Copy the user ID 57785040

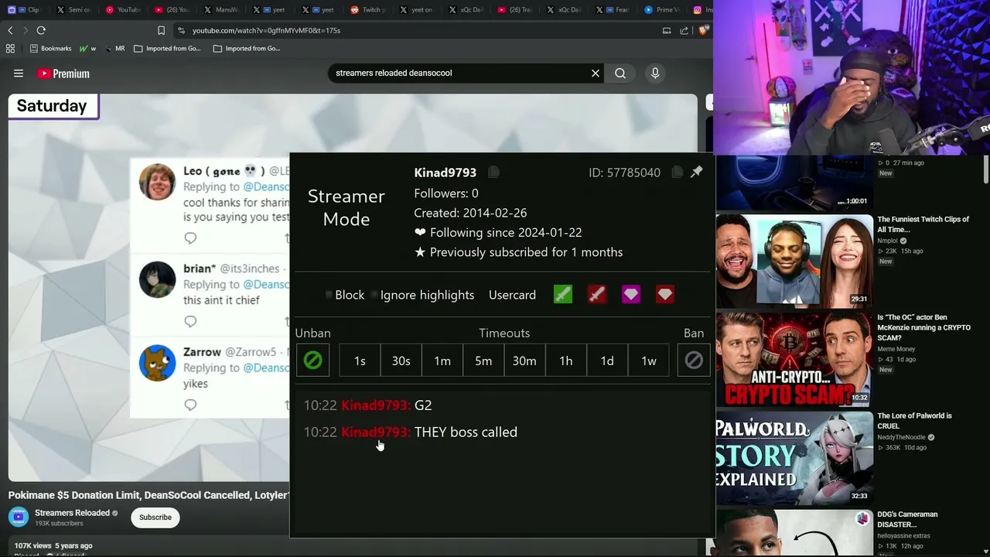point(677,172)
